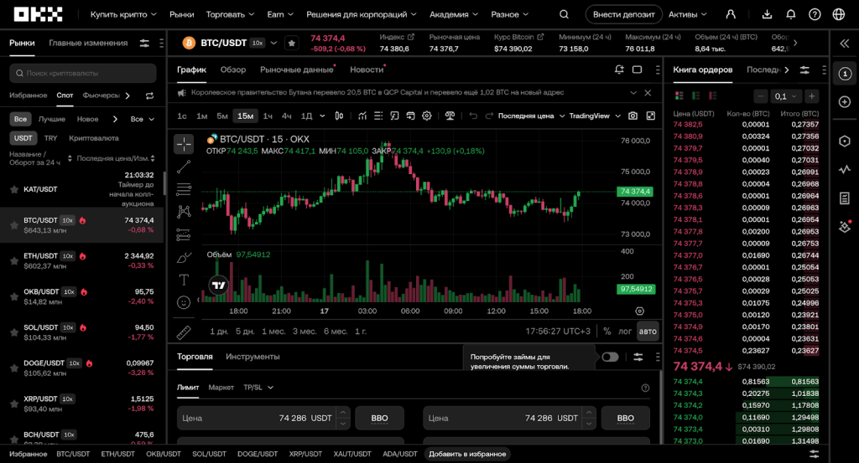Toggle favorite star for BTC/USDT header
The height and width of the screenshot is (463, 859).
point(292,44)
